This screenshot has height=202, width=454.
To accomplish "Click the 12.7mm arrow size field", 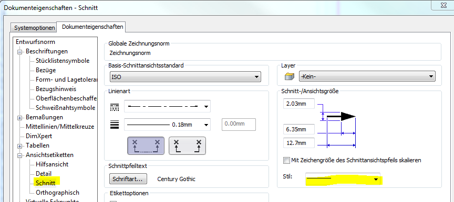I will point(299,143).
